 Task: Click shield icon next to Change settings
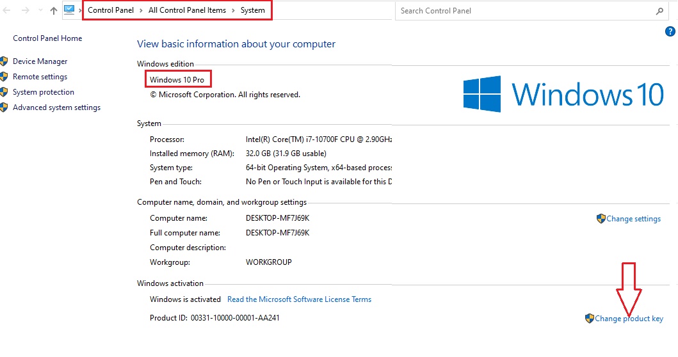pos(601,218)
